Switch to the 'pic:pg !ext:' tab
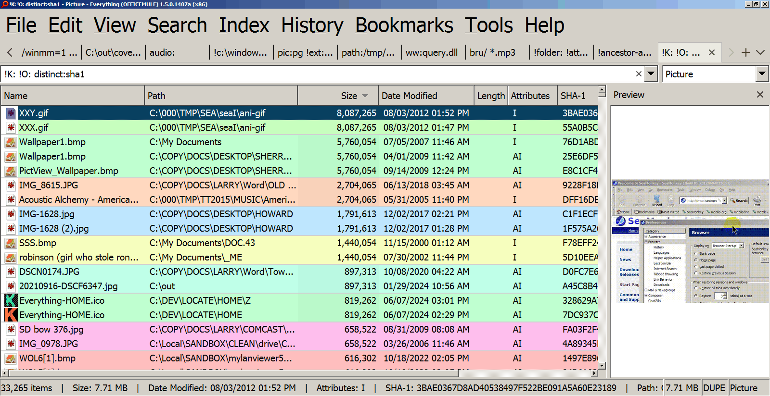The width and height of the screenshot is (770, 396). coord(305,52)
